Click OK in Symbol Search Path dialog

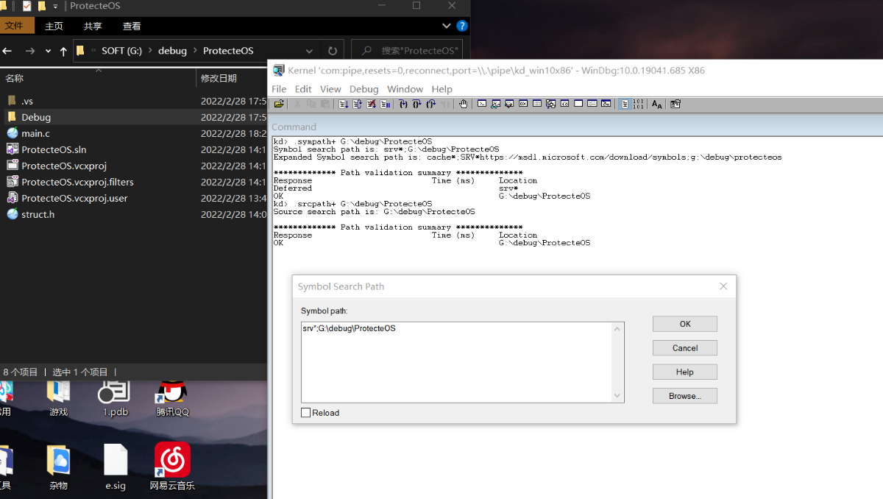tap(684, 324)
